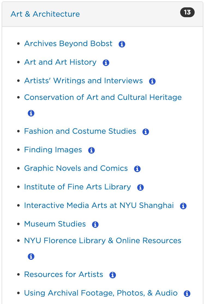This screenshot has height=304, width=205.
Task: Click the 13 guides count badge
Action: 187,13
